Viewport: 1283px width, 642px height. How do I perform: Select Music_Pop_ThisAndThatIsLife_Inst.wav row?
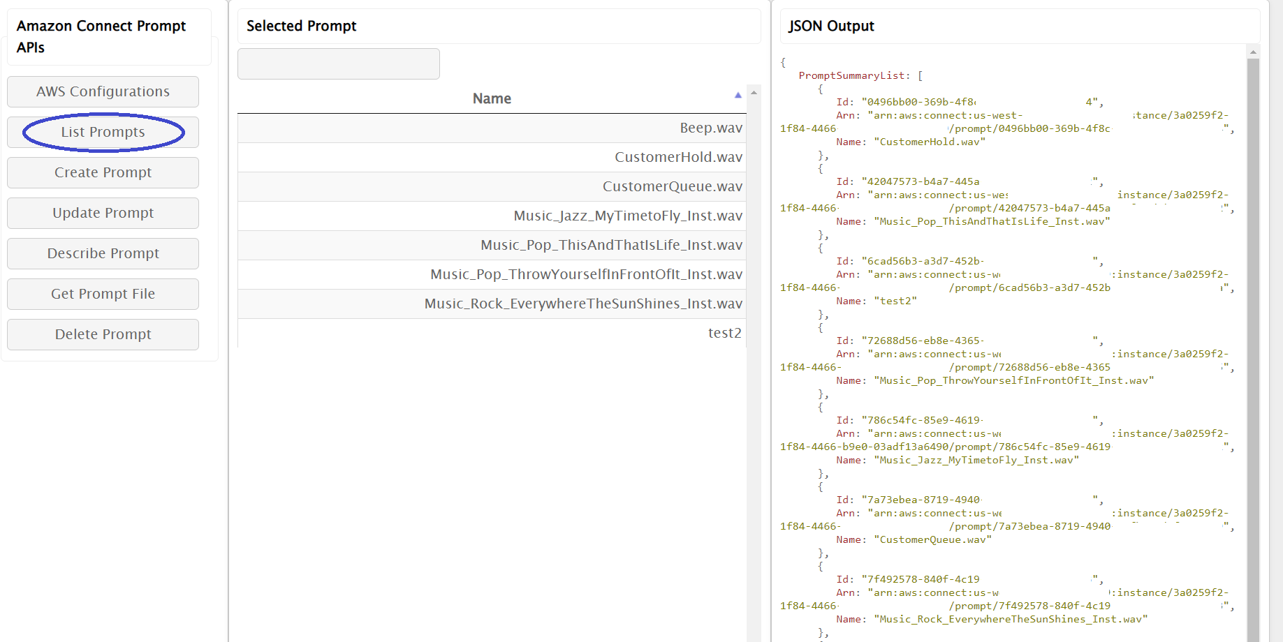[x=492, y=245]
